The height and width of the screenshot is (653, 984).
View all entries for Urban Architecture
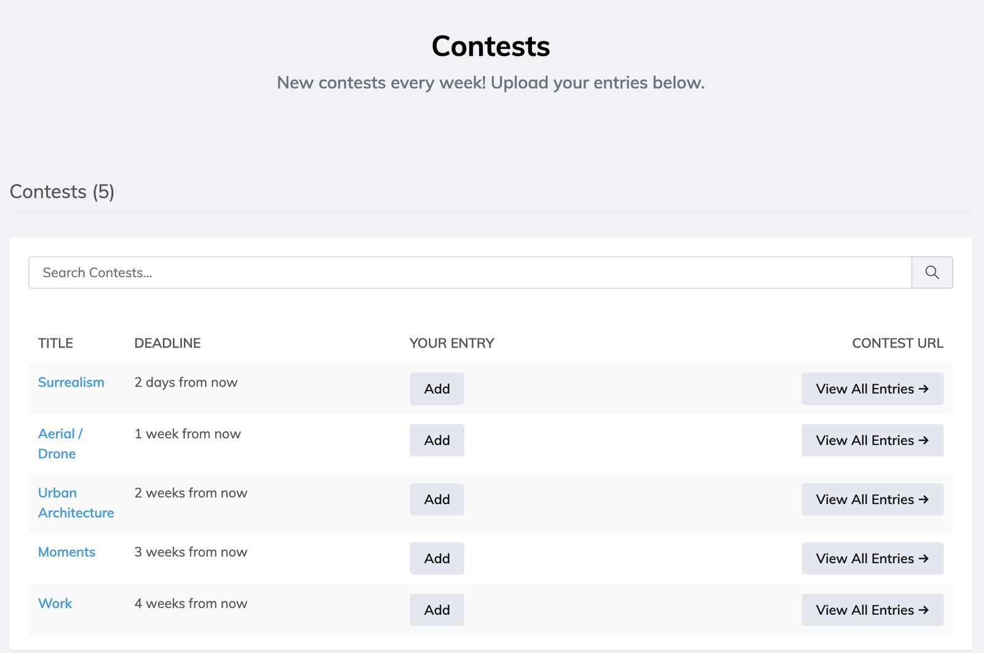coord(872,499)
